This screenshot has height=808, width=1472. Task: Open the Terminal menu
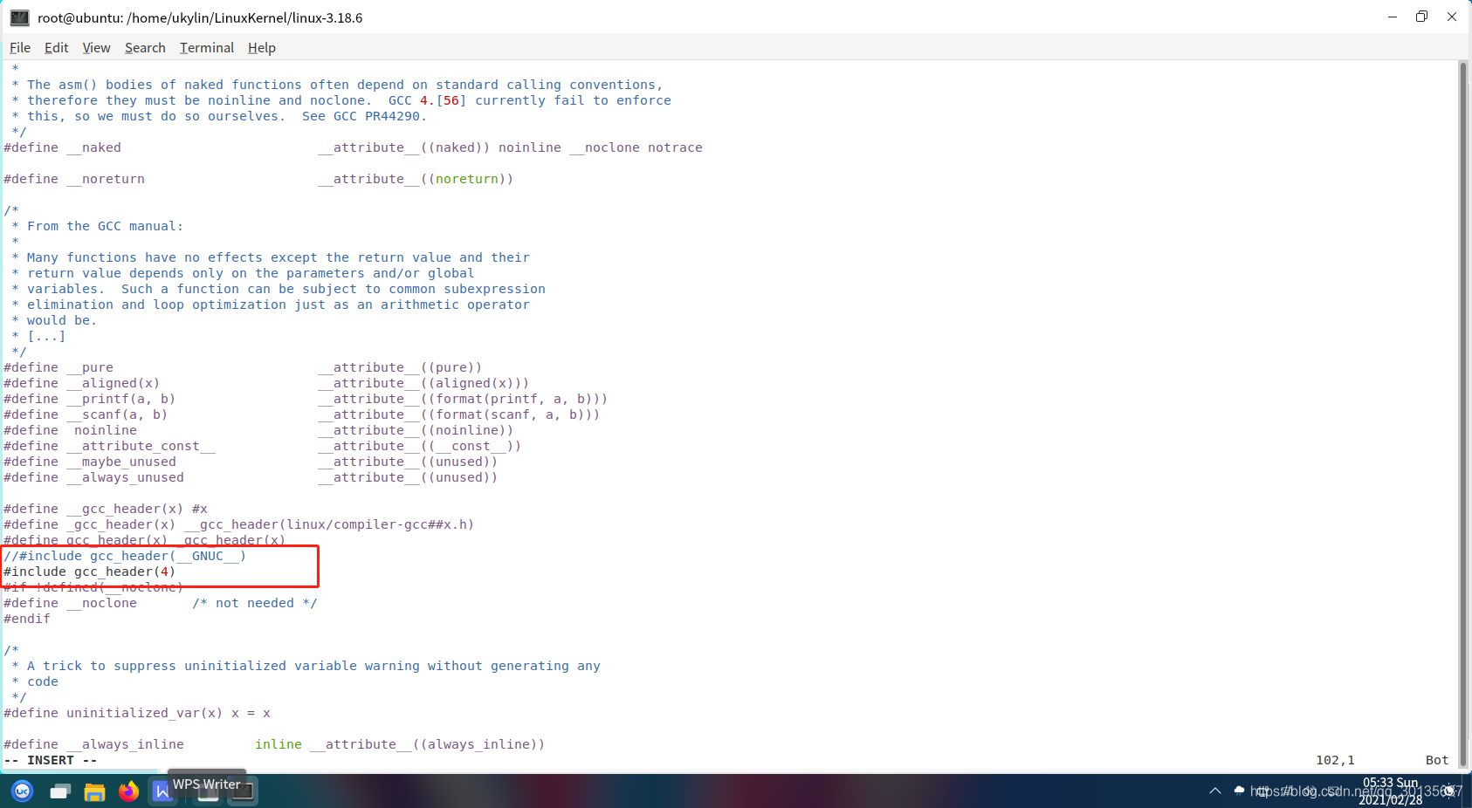coord(206,48)
